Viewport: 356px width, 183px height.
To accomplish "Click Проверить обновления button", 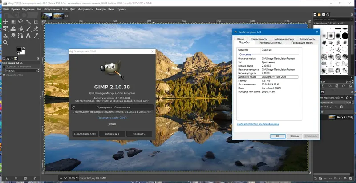I will click(112, 107).
